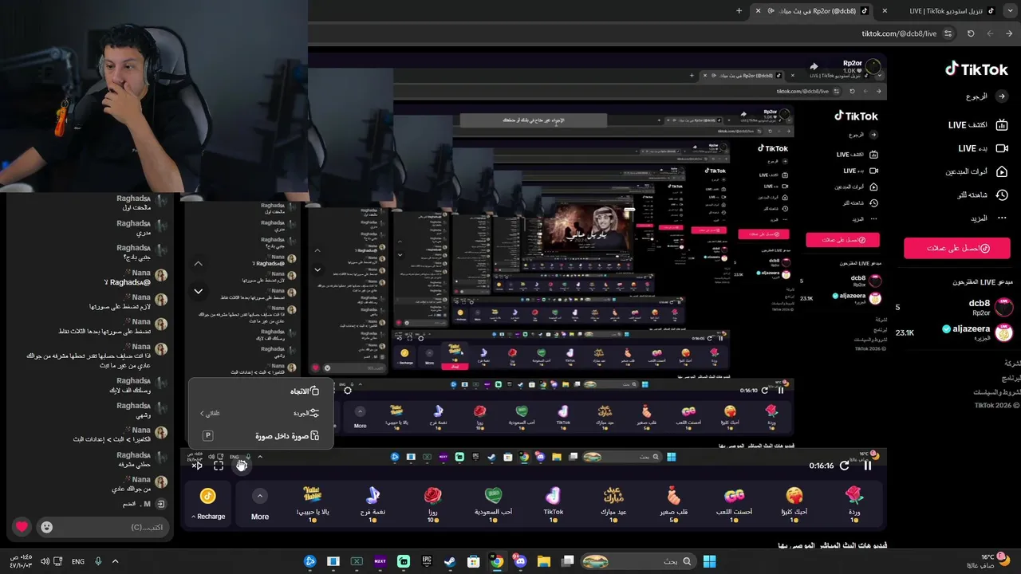This screenshot has width=1021, height=574.
Task: Share the stream via the arrow icon
Action: [x=814, y=66]
